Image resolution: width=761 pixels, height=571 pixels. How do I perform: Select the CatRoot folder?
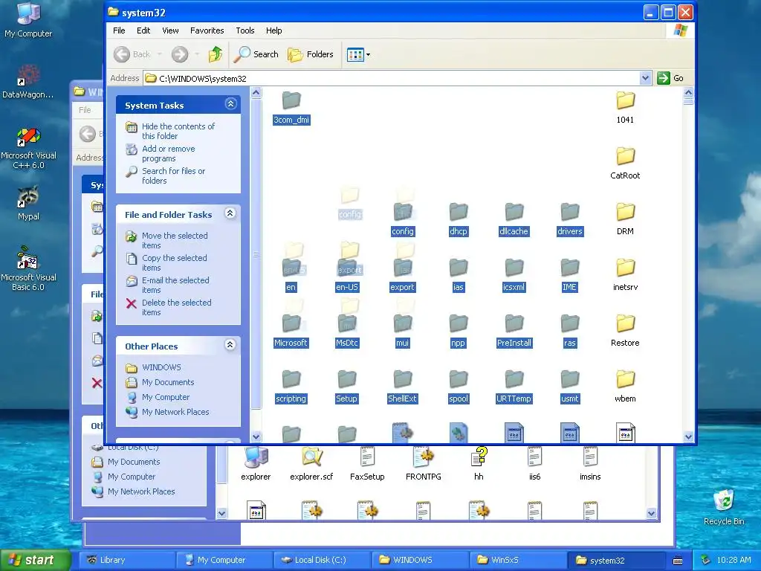pos(625,164)
